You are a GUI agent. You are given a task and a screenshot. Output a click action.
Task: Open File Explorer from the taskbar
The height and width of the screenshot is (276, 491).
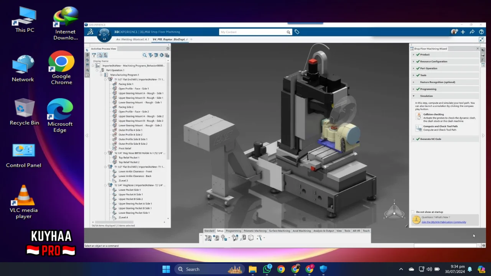click(252, 269)
